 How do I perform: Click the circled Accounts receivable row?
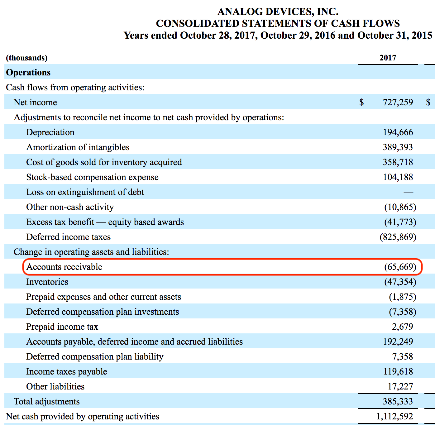pyautogui.click(x=64, y=267)
